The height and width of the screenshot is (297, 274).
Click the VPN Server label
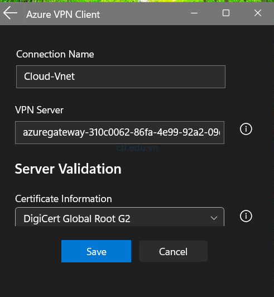(39, 110)
